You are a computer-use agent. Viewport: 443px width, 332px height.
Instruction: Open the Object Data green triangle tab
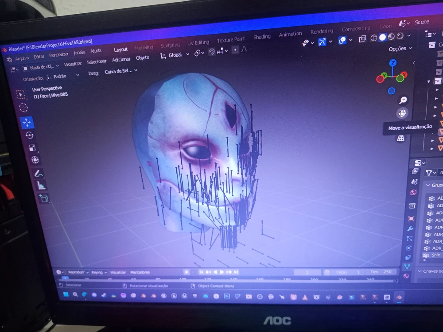click(x=407, y=266)
